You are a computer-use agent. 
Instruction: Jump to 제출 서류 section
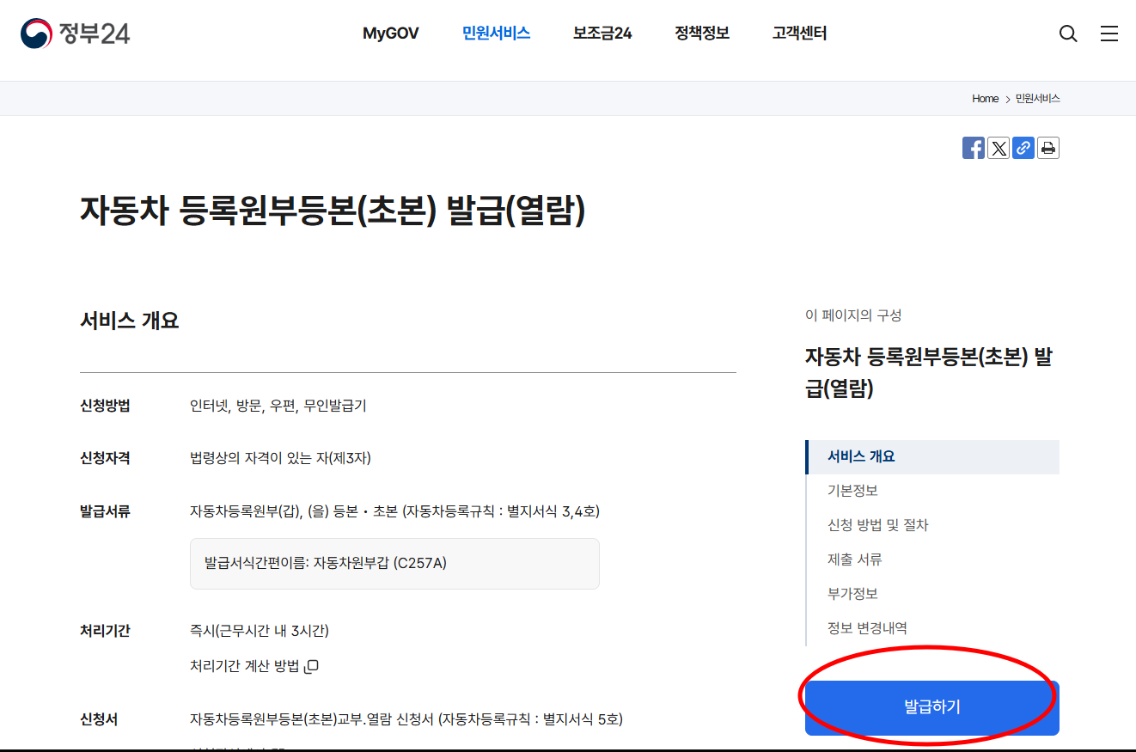(854, 559)
